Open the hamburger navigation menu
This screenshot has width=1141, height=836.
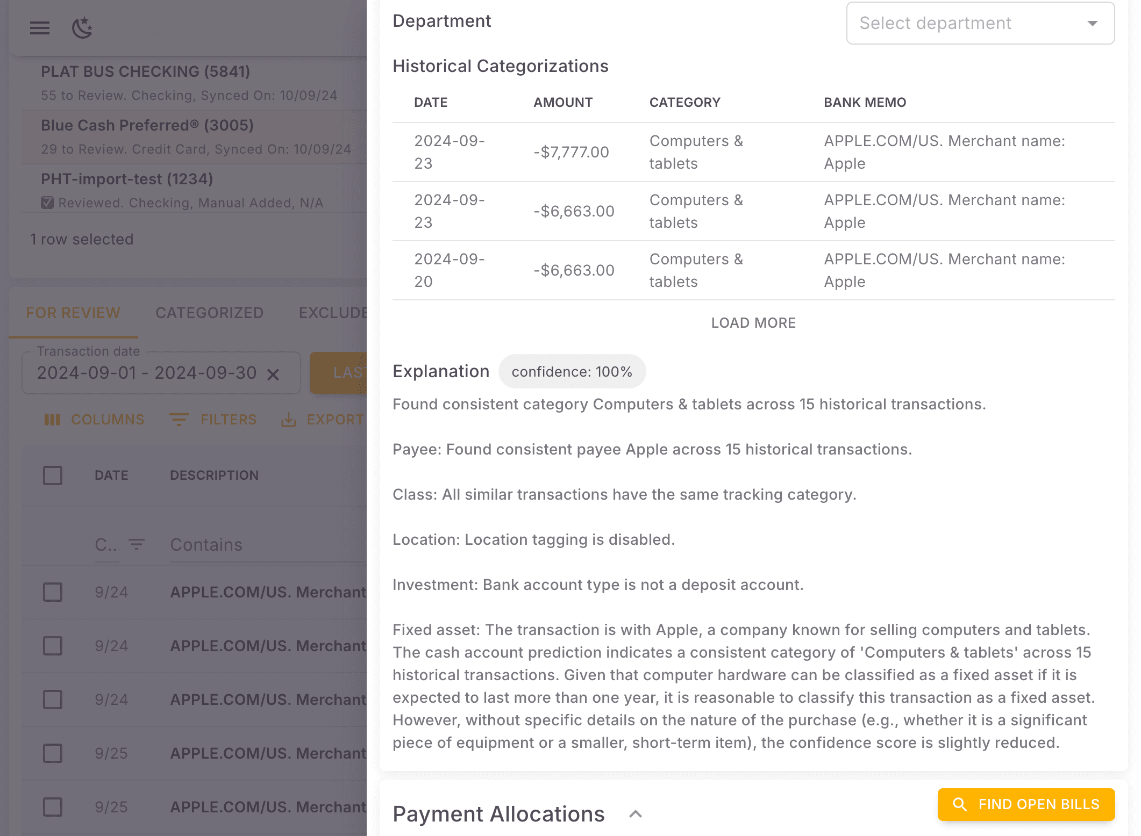coord(39,28)
